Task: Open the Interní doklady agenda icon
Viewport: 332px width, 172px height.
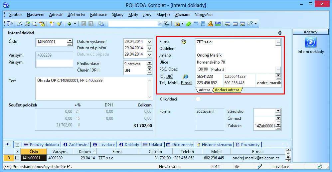Action: pos(311,42)
